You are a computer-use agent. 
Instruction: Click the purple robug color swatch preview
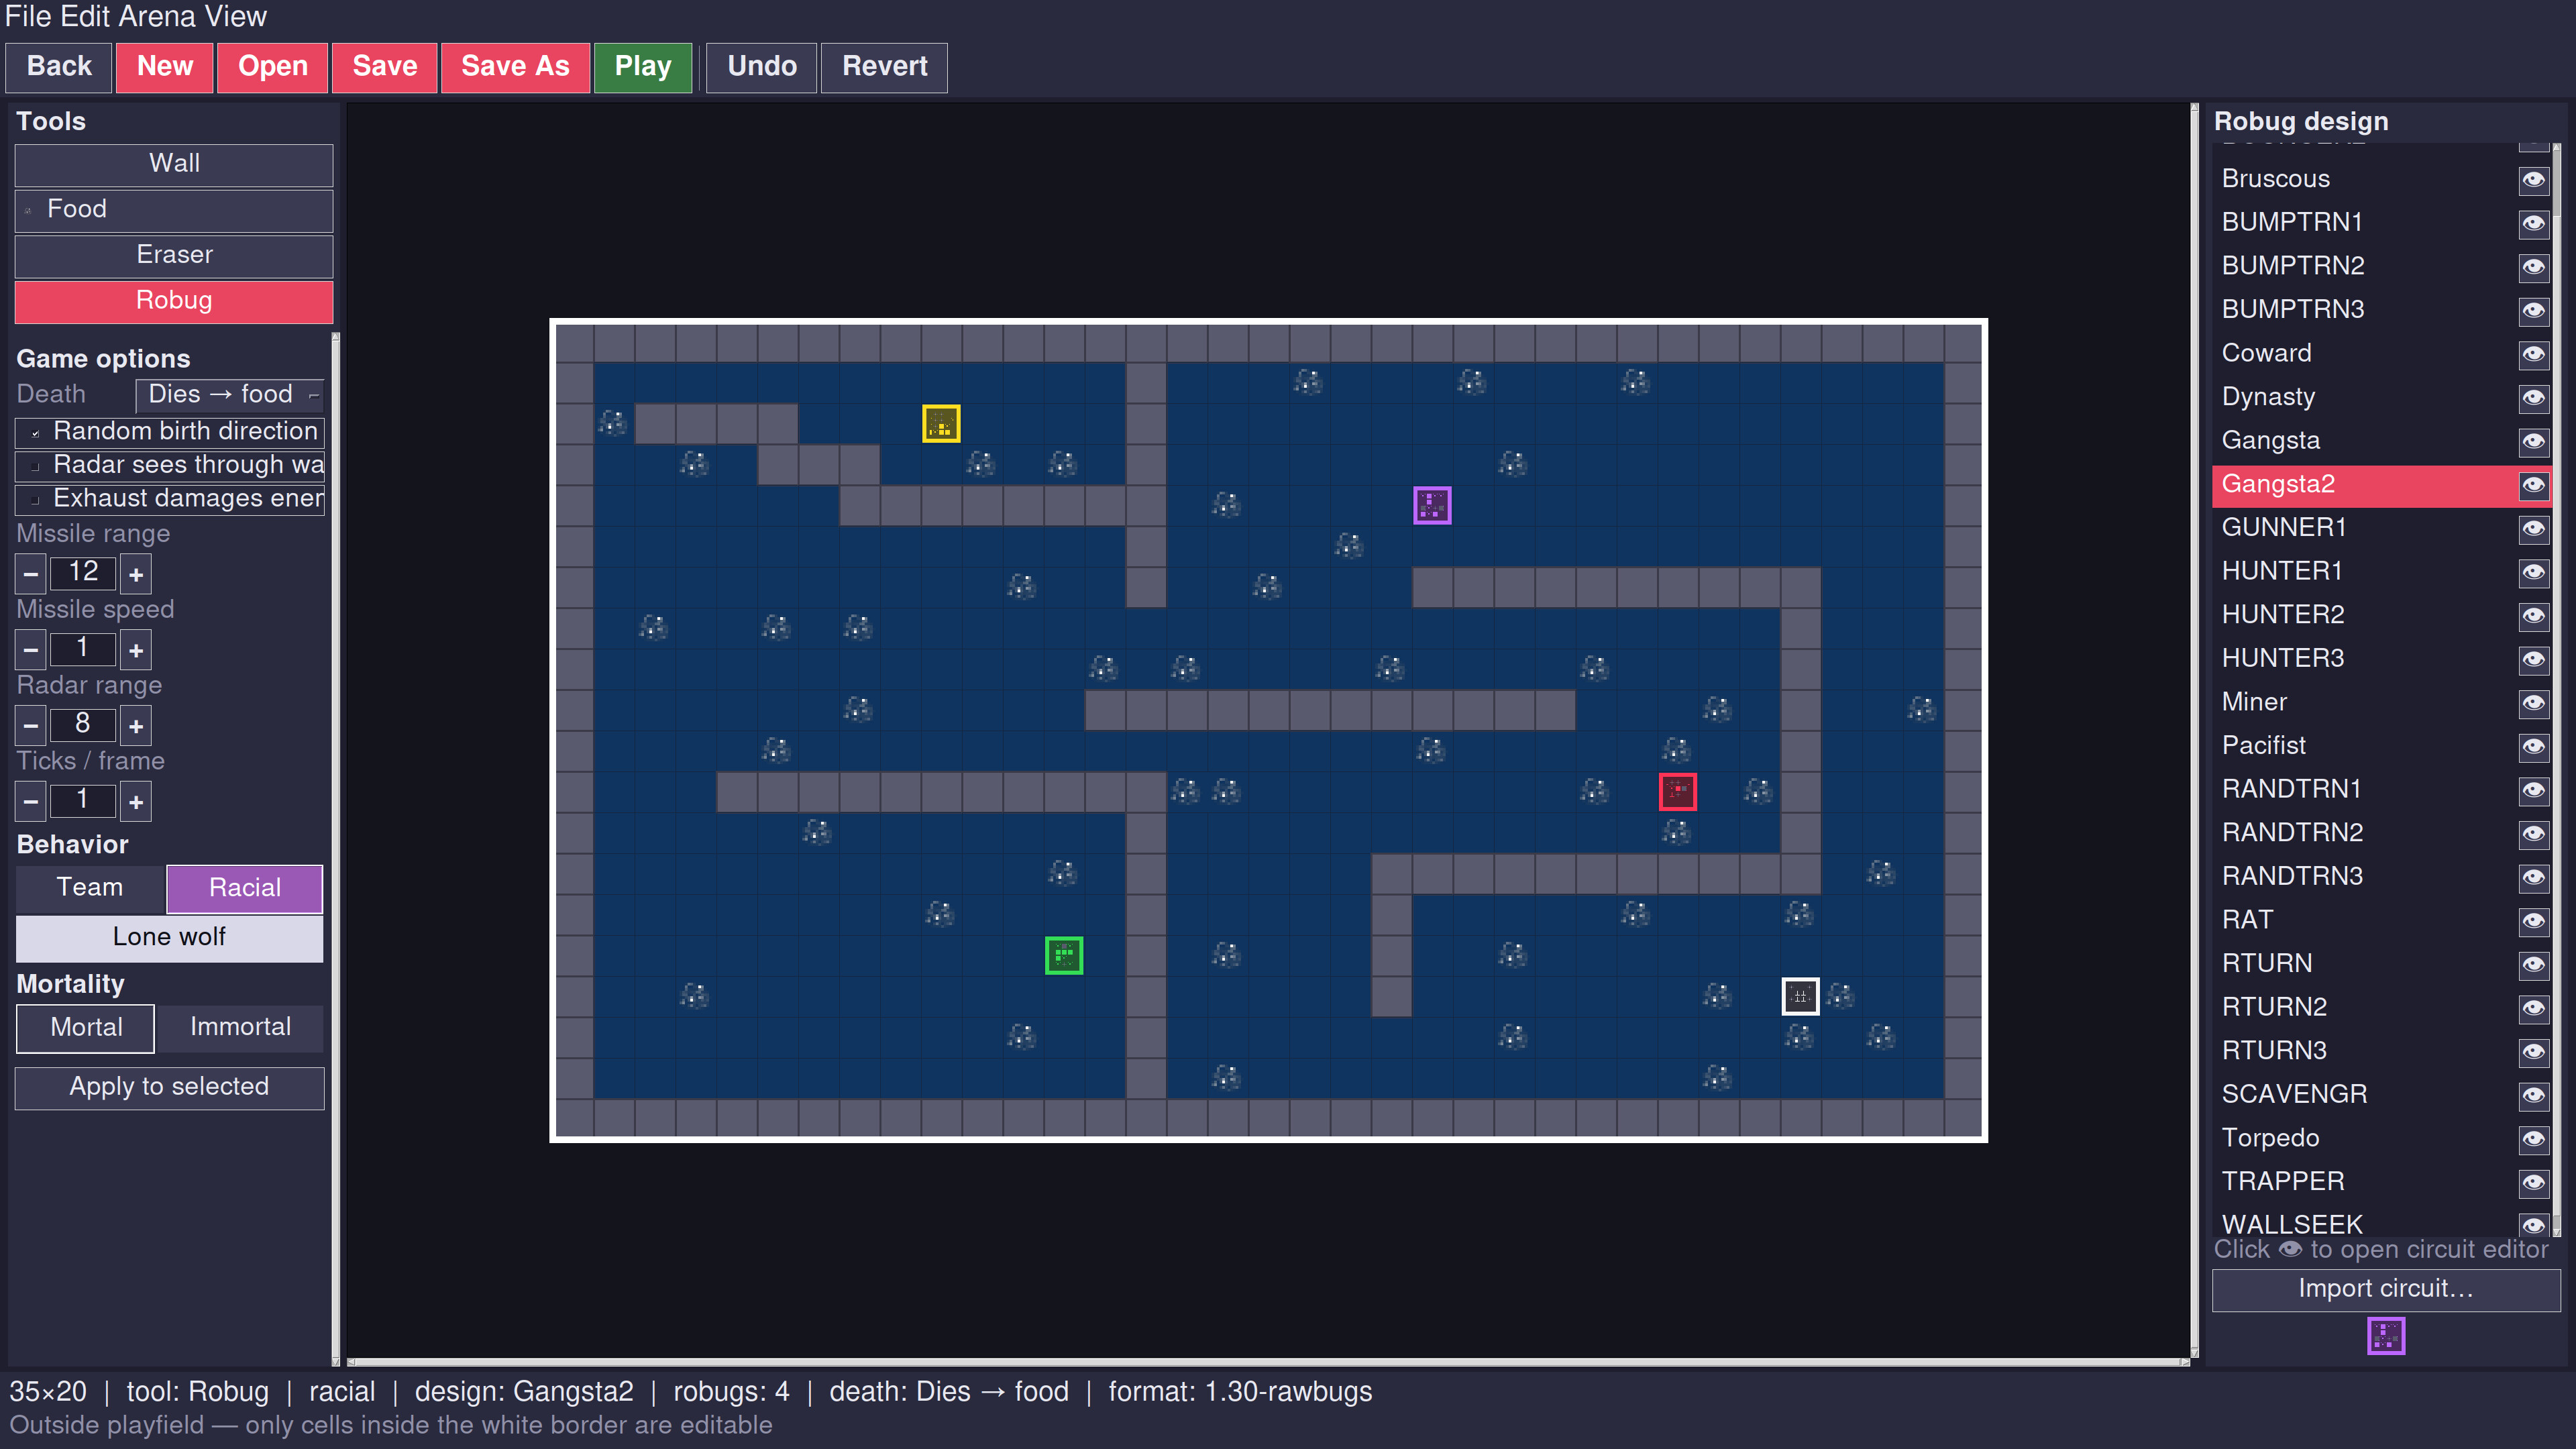(x=2386, y=1337)
